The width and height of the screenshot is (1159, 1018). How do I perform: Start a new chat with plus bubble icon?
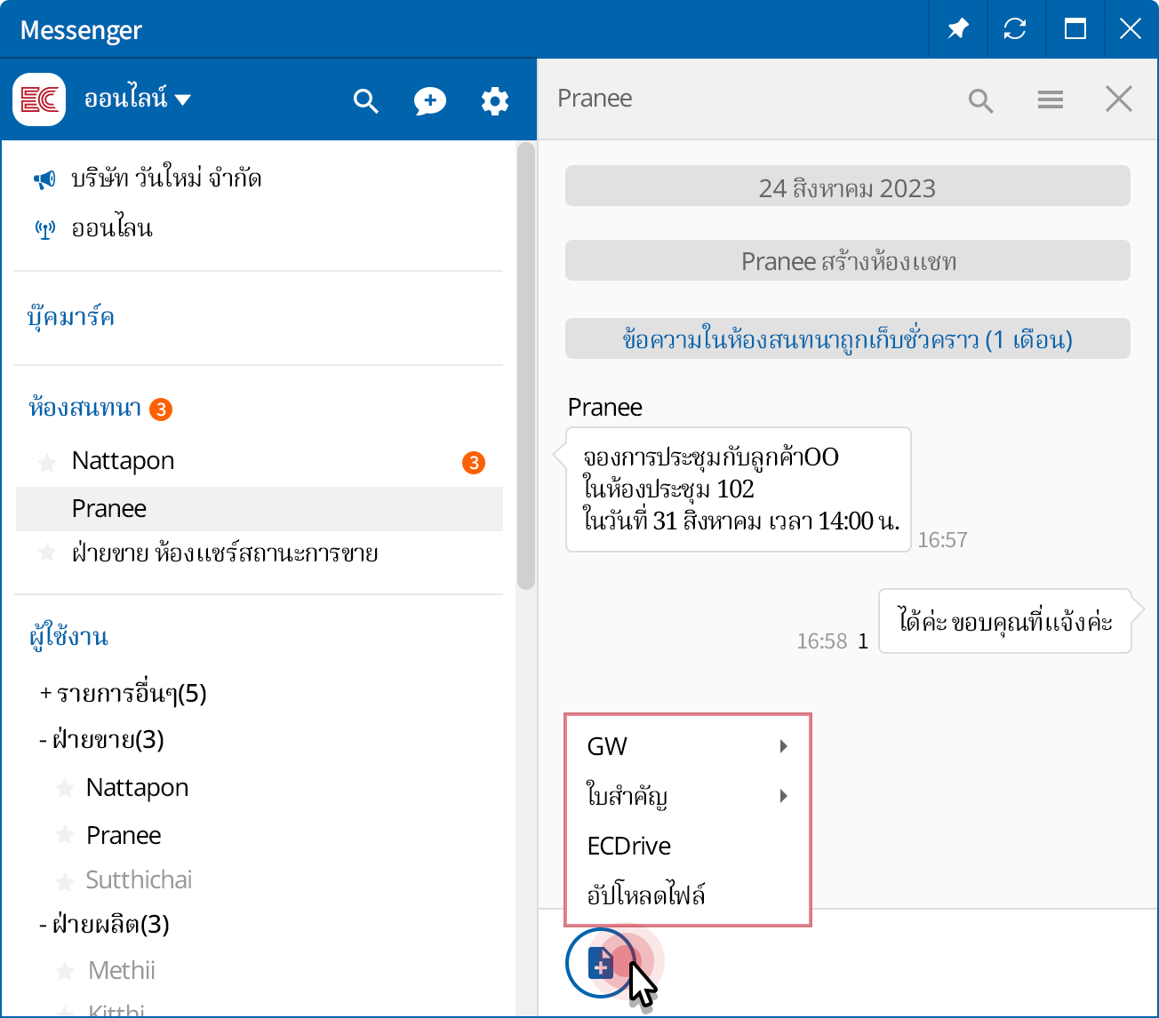pyautogui.click(x=429, y=100)
